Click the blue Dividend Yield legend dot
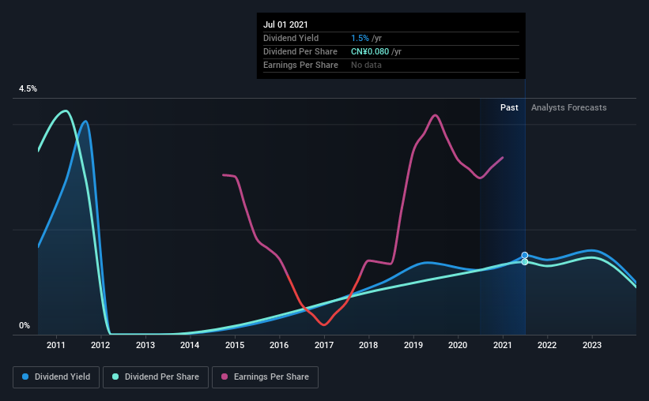649x401 pixels. 25,377
